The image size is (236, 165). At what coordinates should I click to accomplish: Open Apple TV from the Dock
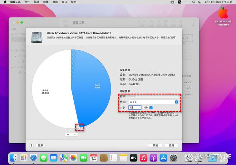[x=133, y=158]
